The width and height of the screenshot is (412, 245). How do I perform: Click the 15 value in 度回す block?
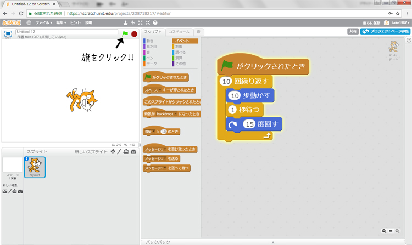[249, 124]
